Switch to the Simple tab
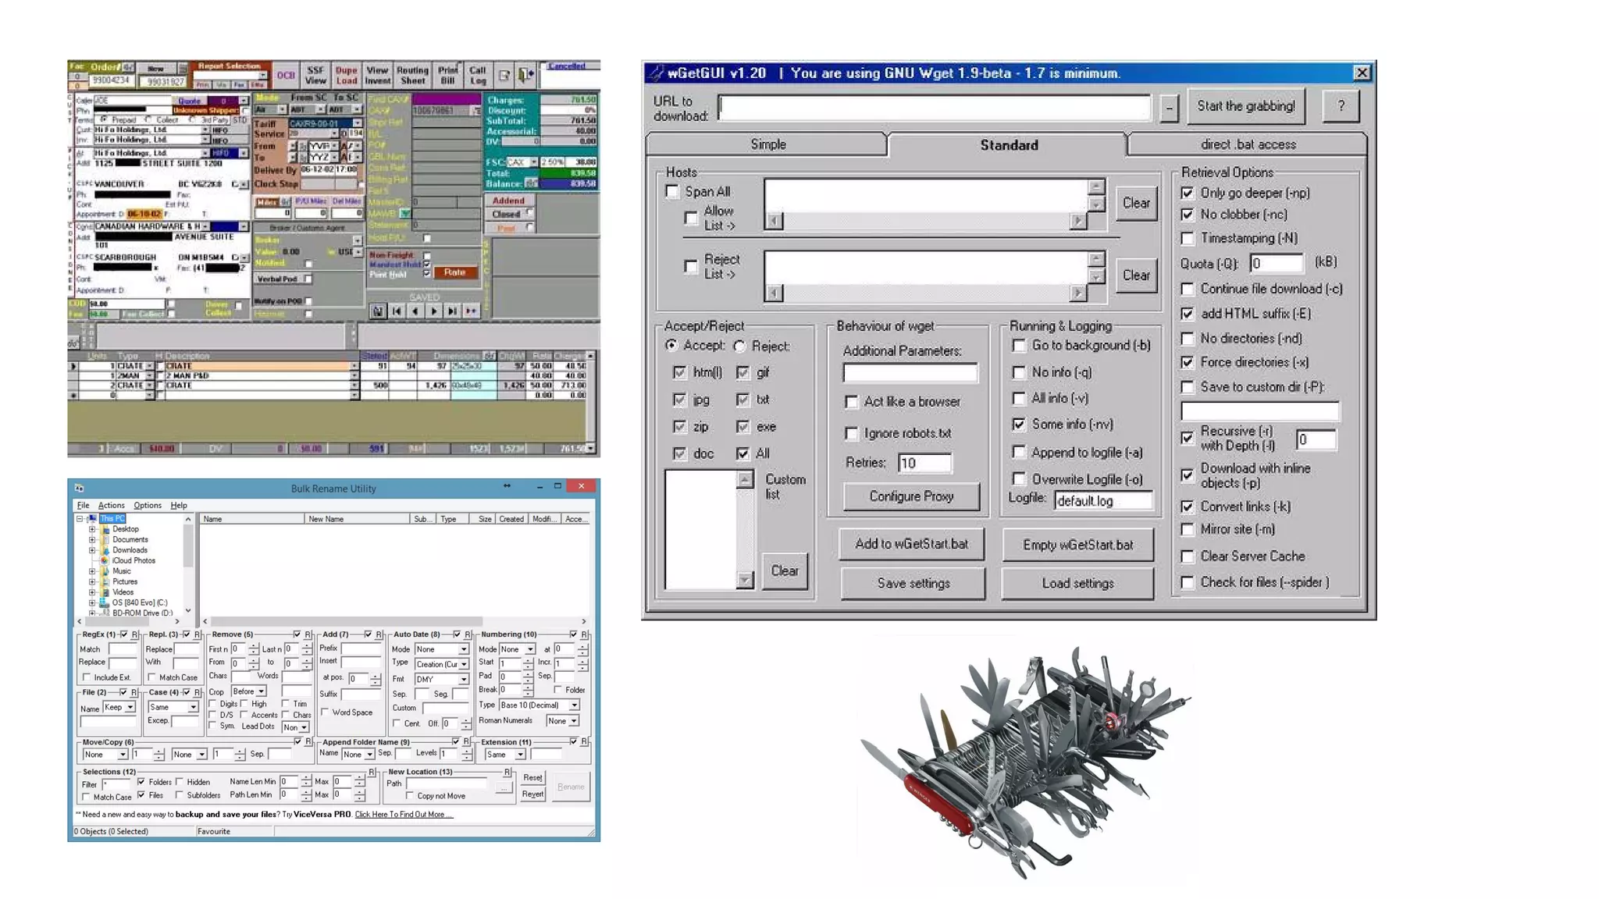The height and width of the screenshot is (899, 1599). (x=767, y=144)
